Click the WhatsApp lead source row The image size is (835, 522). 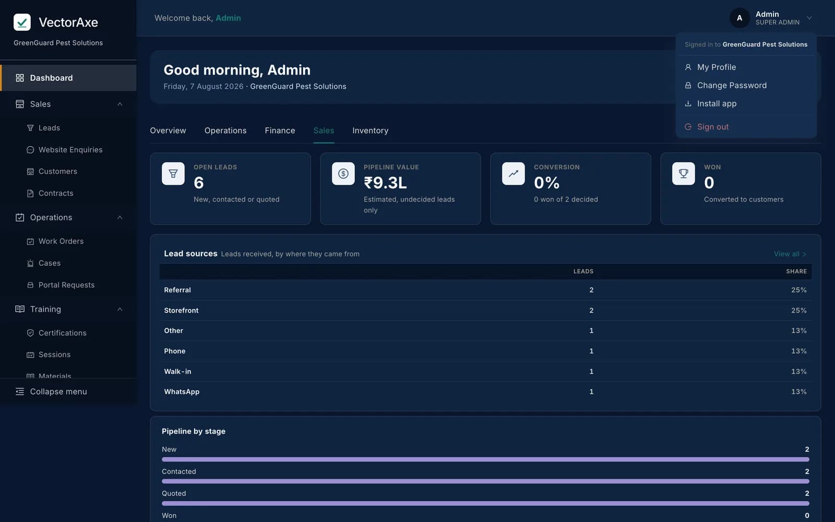click(x=485, y=391)
